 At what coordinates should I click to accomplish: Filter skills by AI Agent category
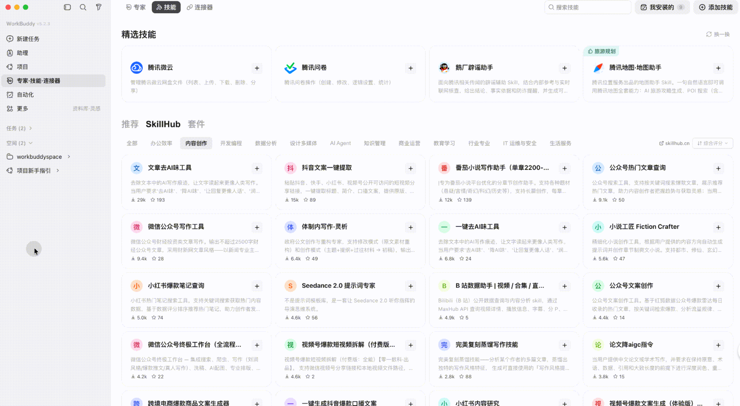[x=340, y=143]
